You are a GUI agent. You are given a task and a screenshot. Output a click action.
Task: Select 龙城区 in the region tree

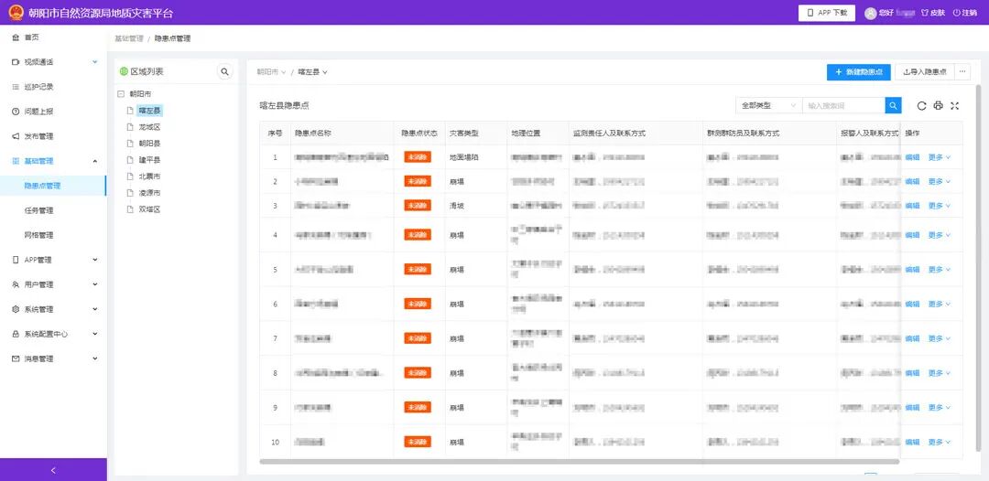coord(149,126)
